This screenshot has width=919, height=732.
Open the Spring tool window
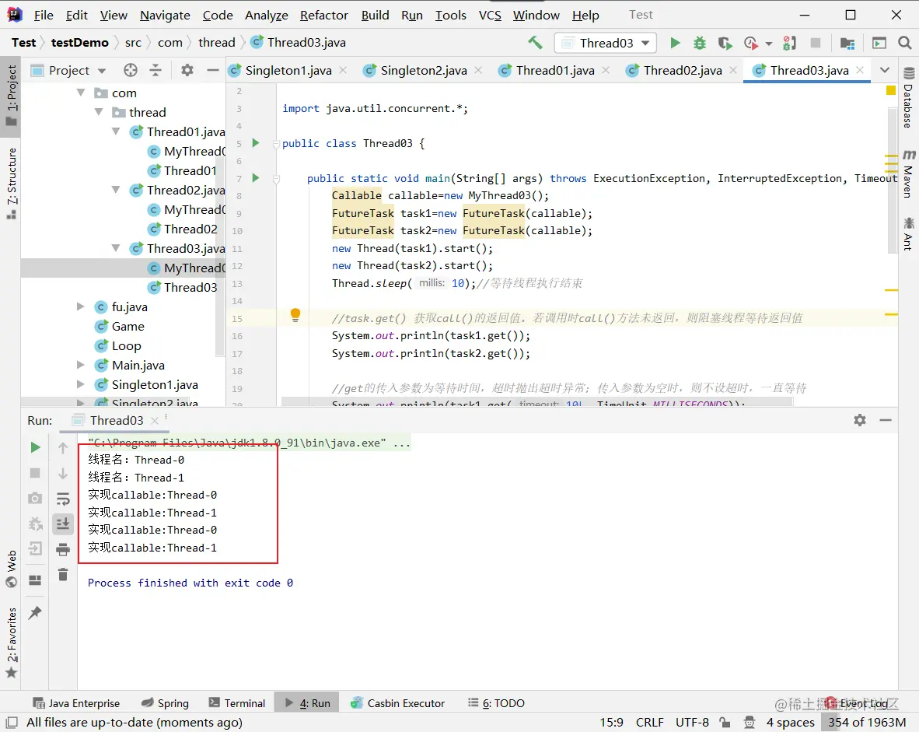(166, 702)
